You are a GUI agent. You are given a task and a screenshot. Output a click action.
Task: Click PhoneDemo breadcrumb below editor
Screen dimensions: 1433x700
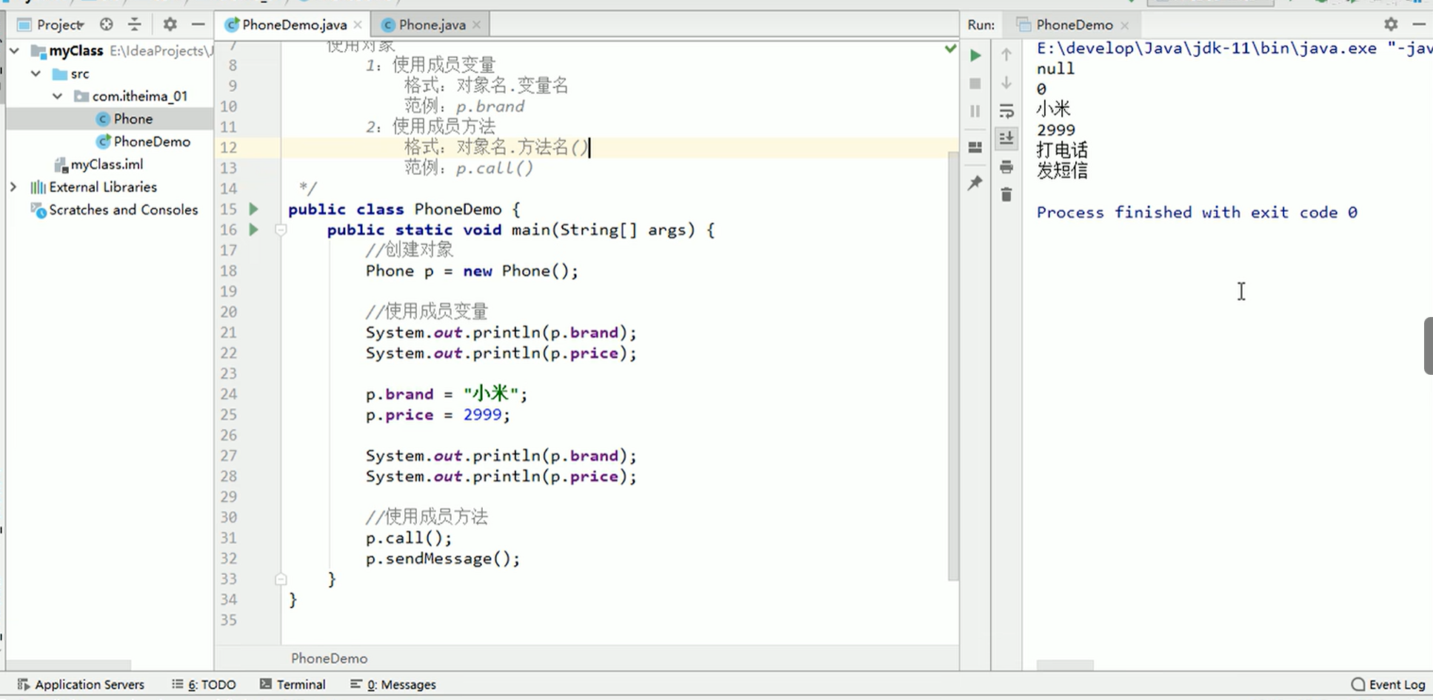(x=329, y=658)
